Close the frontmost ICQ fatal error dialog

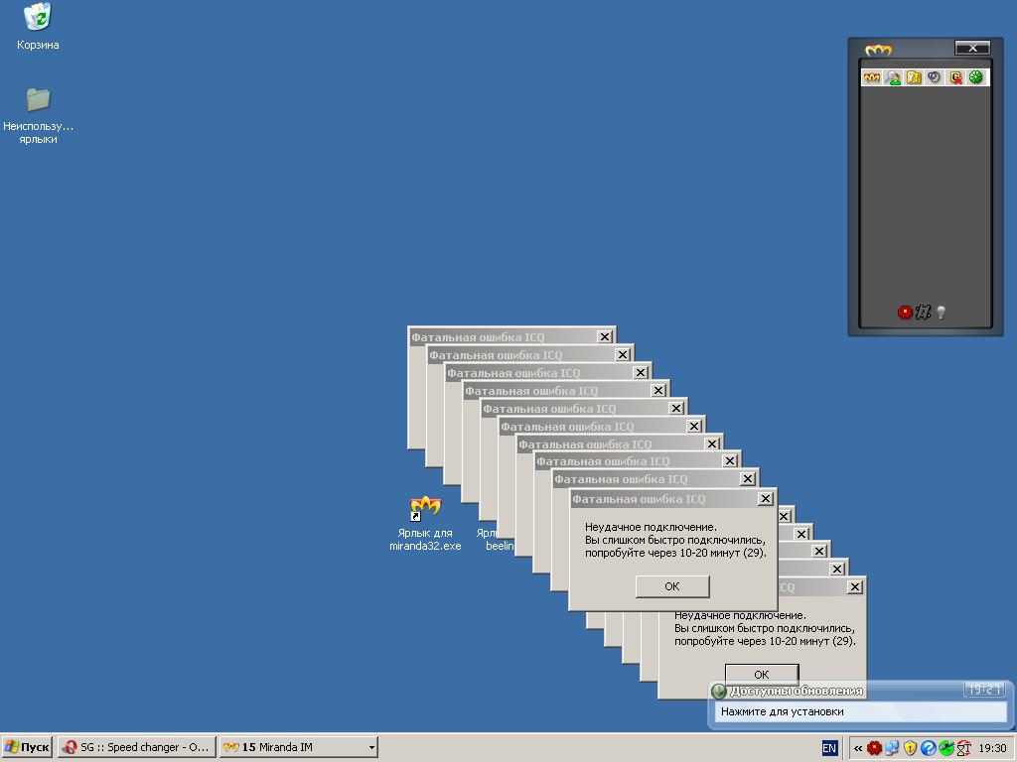click(x=766, y=498)
